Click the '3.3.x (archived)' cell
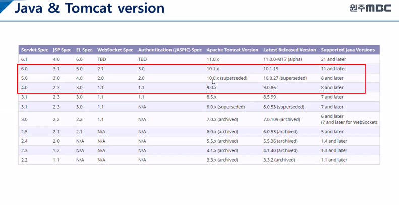The height and width of the screenshot is (205, 399). (x=222, y=160)
